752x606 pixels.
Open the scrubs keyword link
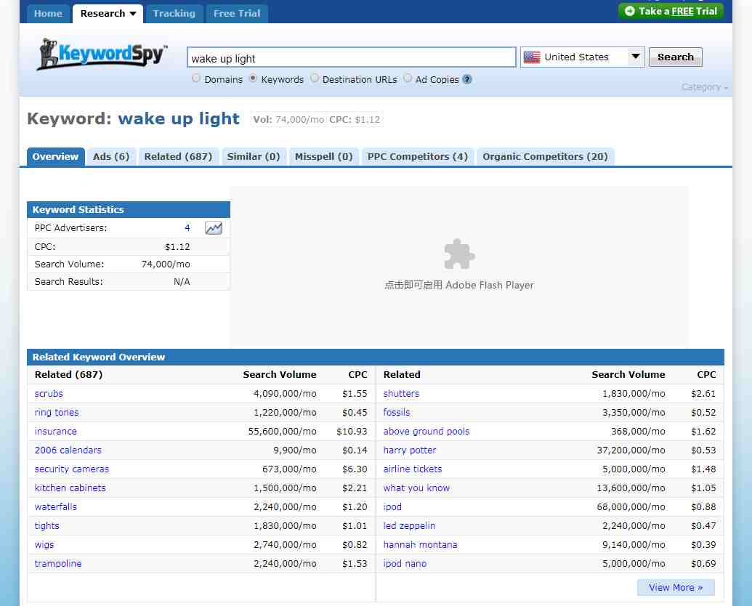click(49, 393)
